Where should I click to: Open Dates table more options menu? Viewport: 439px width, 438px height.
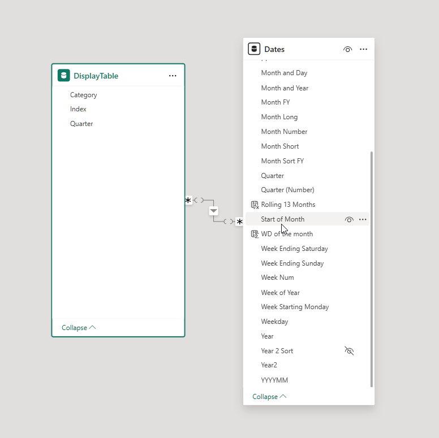point(363,49)
